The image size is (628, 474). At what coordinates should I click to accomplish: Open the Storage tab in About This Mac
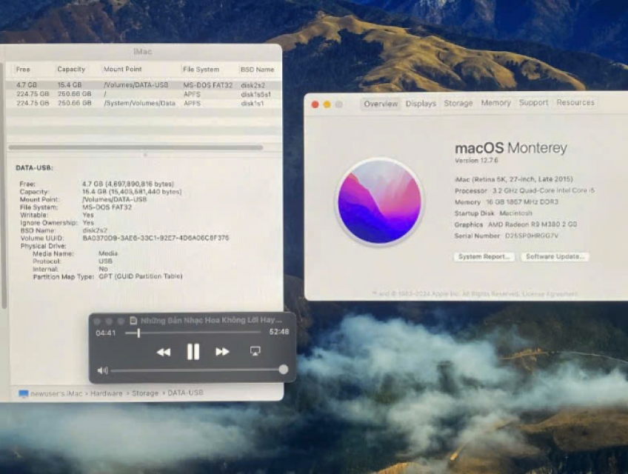(x=458, y=104)
